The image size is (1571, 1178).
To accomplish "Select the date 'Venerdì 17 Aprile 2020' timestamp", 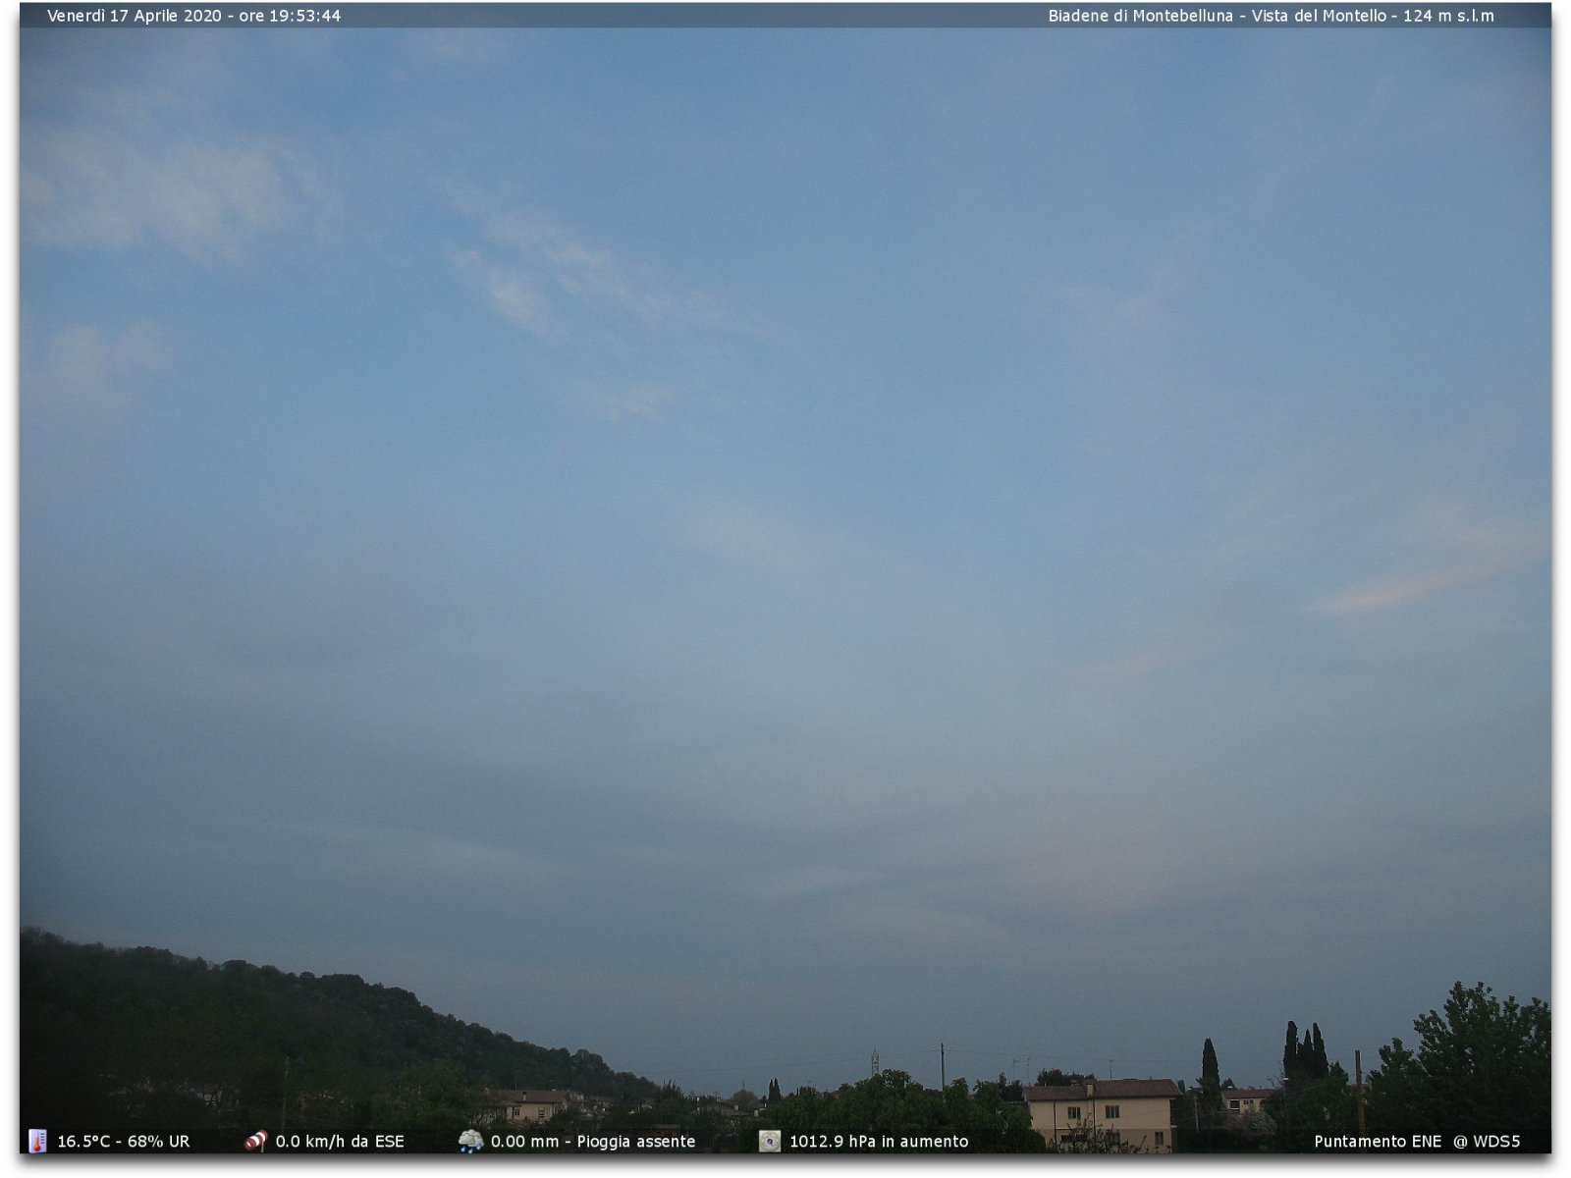I will click(x=135, y=16).
